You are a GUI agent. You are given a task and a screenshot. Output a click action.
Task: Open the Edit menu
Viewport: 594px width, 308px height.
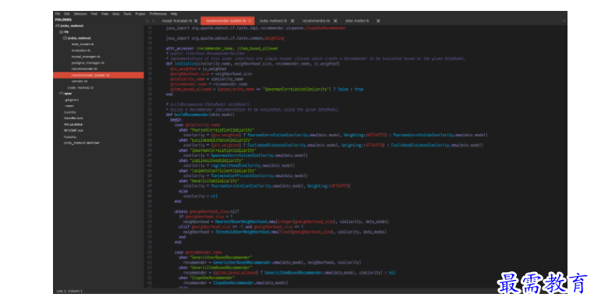click(67, 13)
